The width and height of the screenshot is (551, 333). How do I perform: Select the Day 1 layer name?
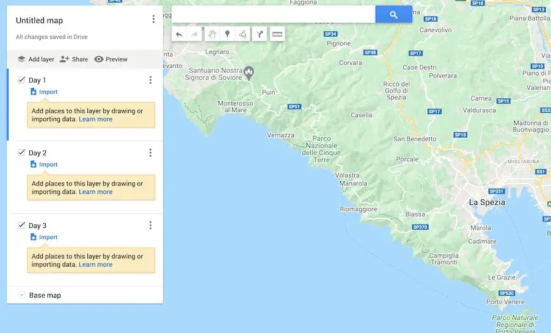[37, 81]
